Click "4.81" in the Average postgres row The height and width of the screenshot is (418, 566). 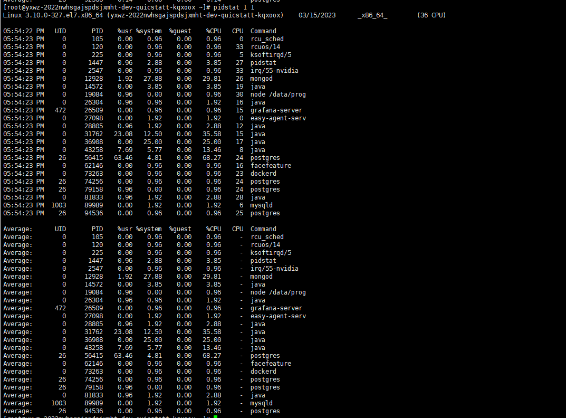pyautogui.click(x=155, y=356)
